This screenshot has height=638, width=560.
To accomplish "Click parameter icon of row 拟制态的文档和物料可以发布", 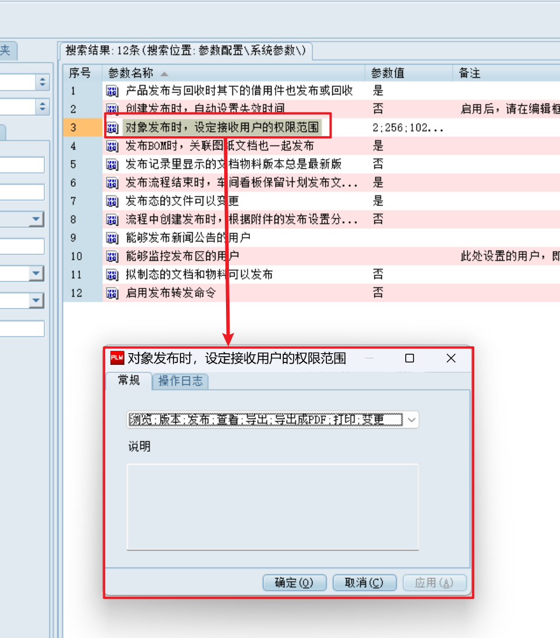I will click(112, 275).
